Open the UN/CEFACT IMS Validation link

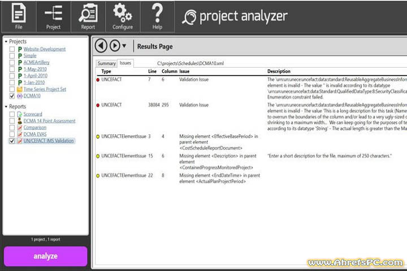click(x=49, y=141)
